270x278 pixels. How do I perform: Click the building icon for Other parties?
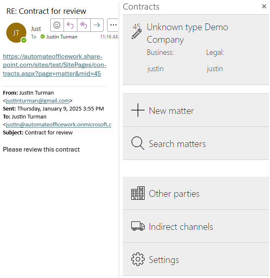pyautogui.click(x=138, y=193)
